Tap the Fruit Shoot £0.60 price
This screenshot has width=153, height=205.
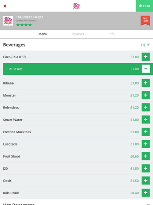click(x=135, y=156)
